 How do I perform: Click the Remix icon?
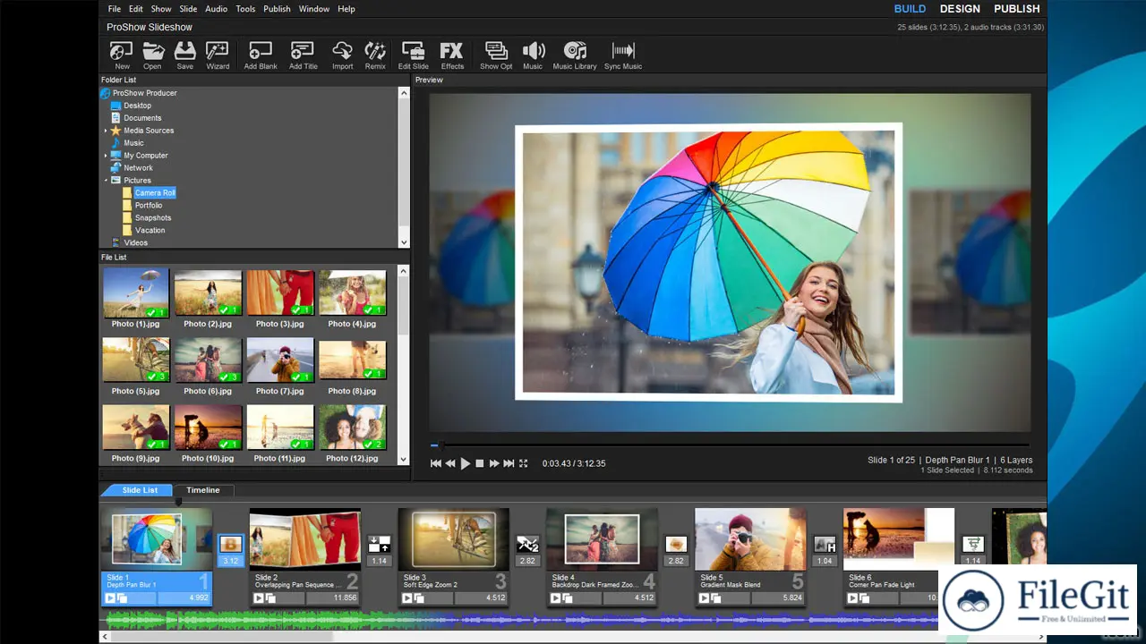point(375,55)
